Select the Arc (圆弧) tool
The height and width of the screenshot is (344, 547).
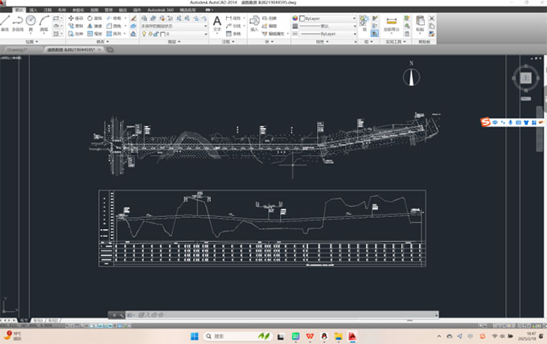pos(43,21)
